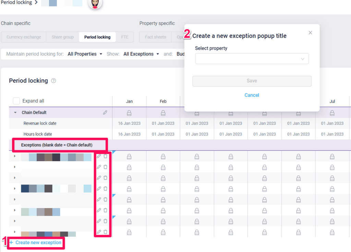Click the help icon beside Period locking heading

pyautogui.click(x=53, y=81)
